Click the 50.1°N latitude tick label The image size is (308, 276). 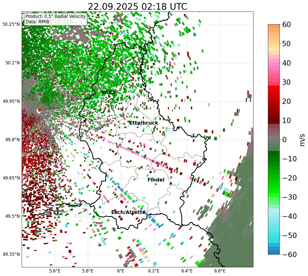click(x=12, y=63)
